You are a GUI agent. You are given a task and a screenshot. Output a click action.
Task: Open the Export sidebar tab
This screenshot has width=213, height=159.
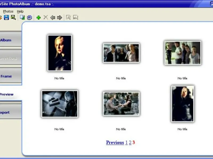coord(11,111)
